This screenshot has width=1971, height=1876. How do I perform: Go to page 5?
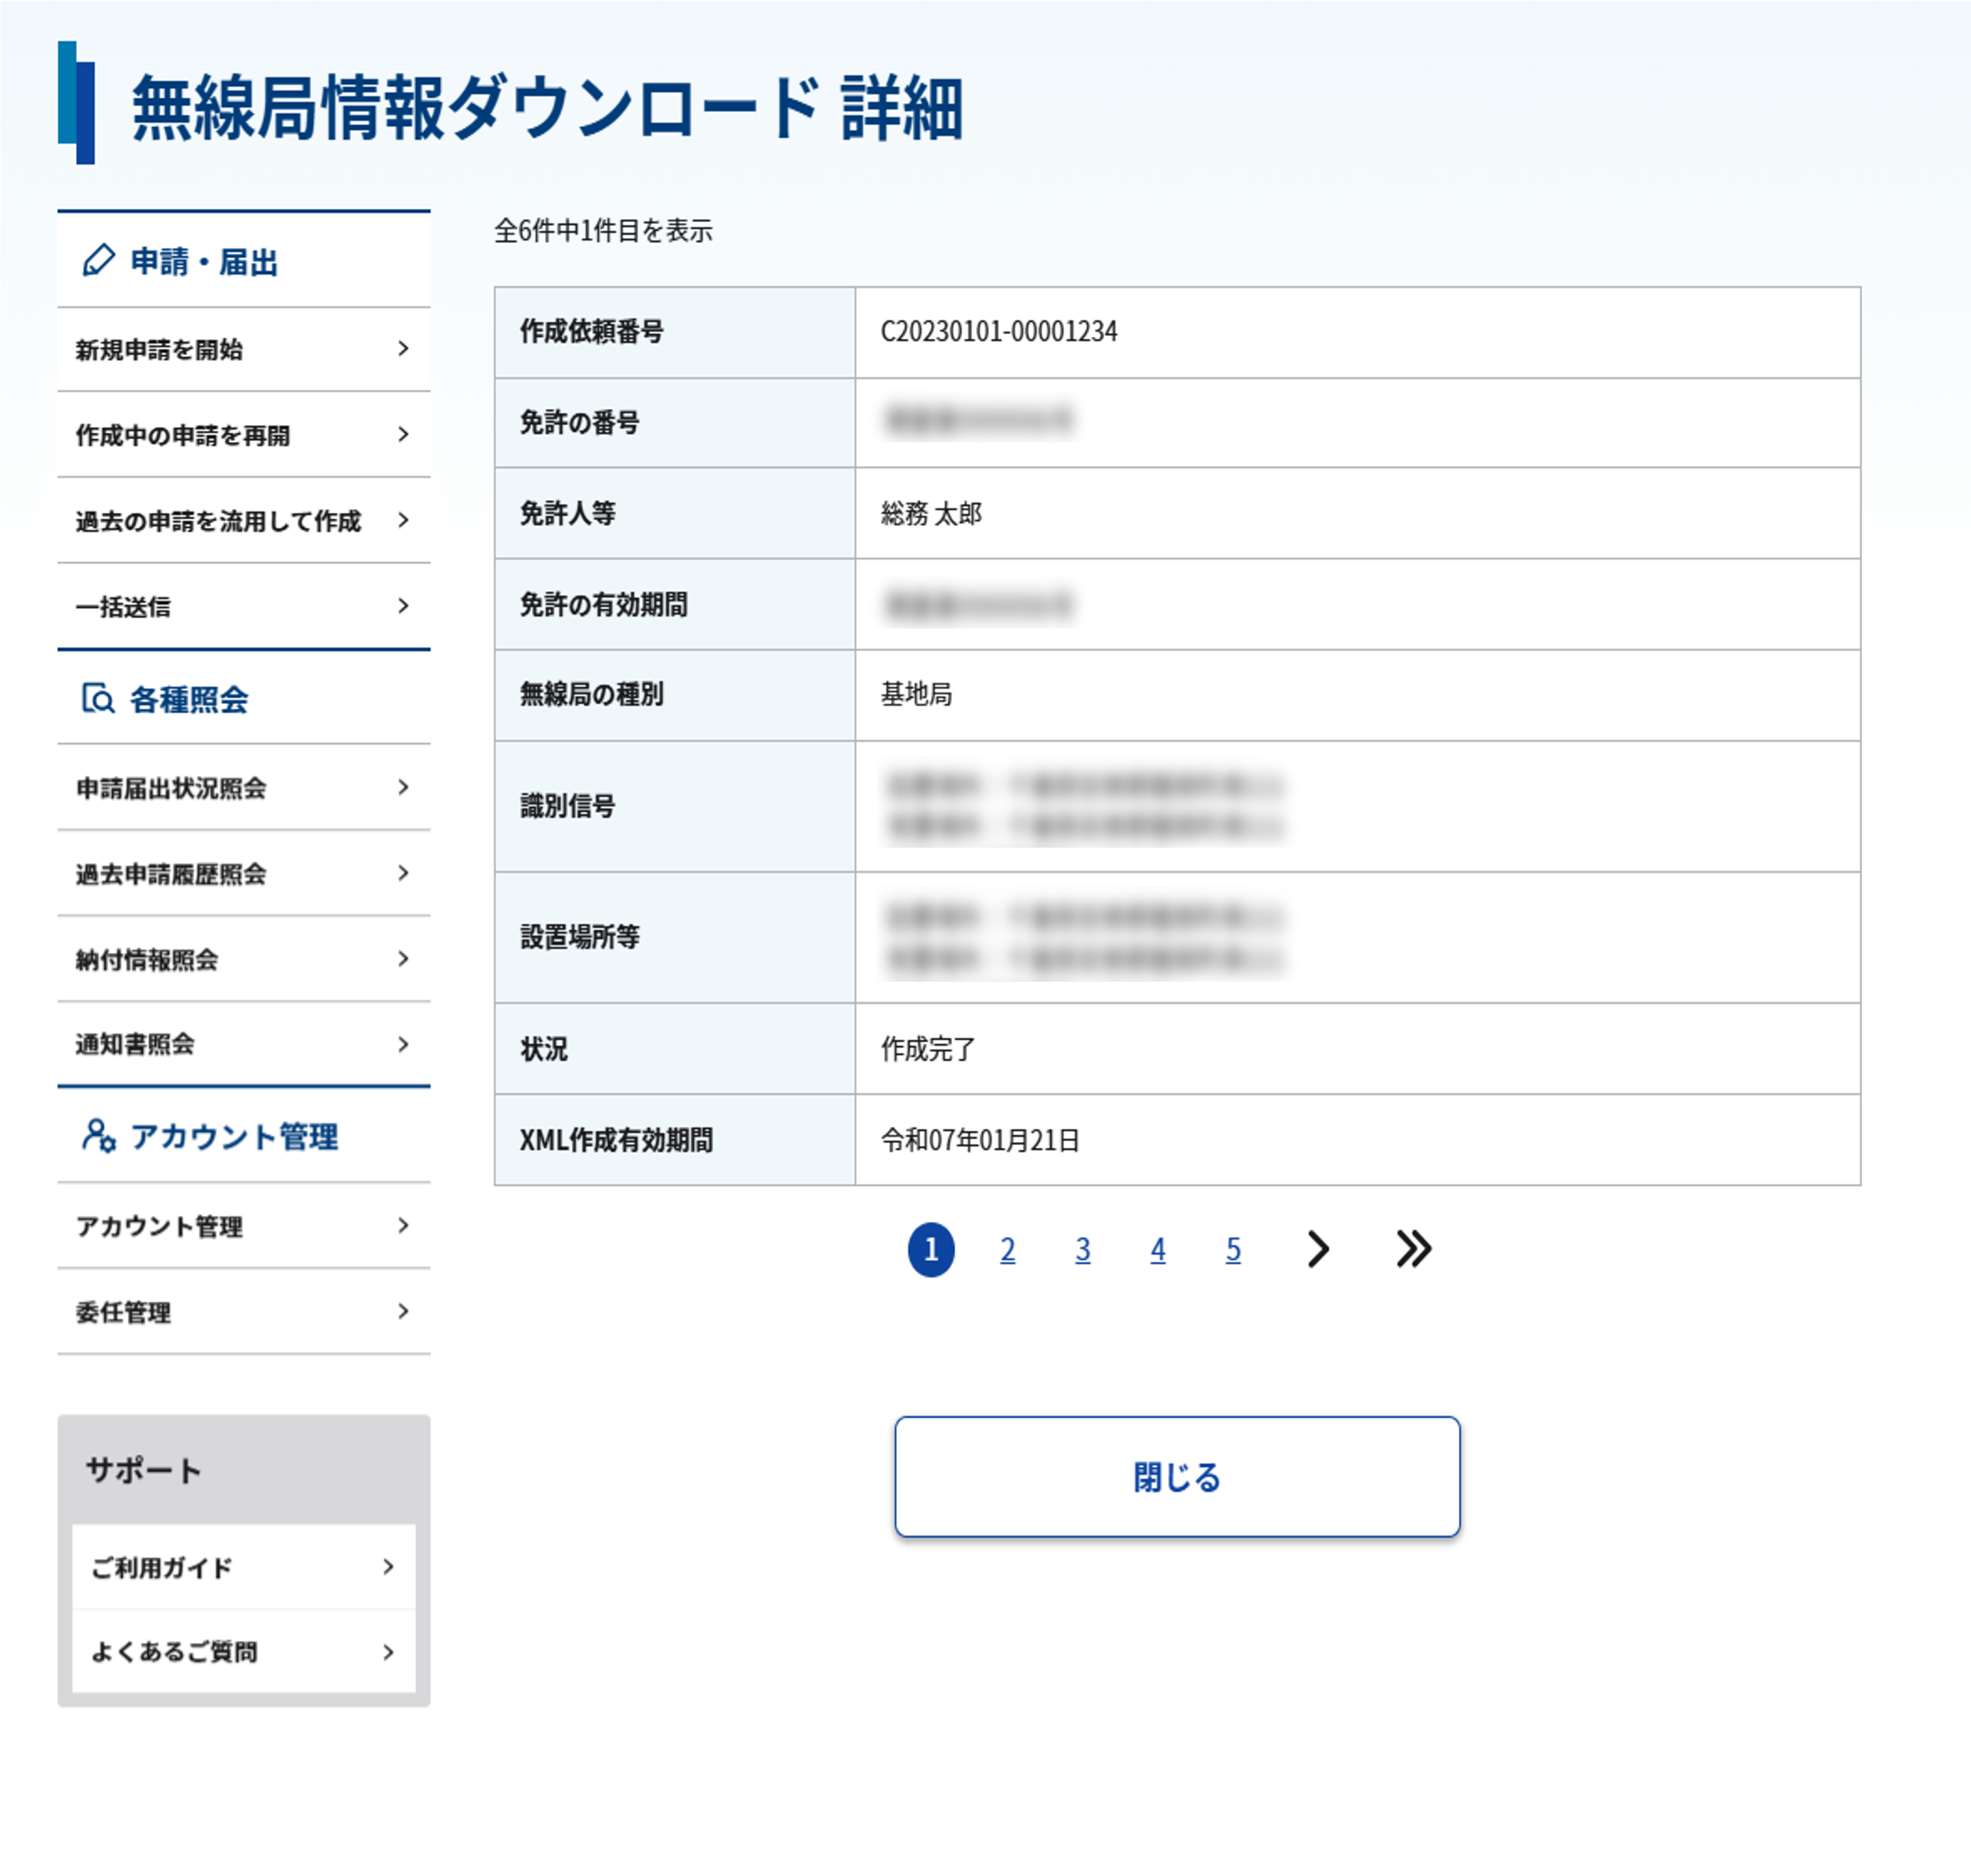pyautogui.click(x=1233, y=1249)
